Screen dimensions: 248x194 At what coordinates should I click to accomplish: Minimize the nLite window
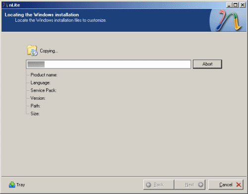[x=229, y=5]
